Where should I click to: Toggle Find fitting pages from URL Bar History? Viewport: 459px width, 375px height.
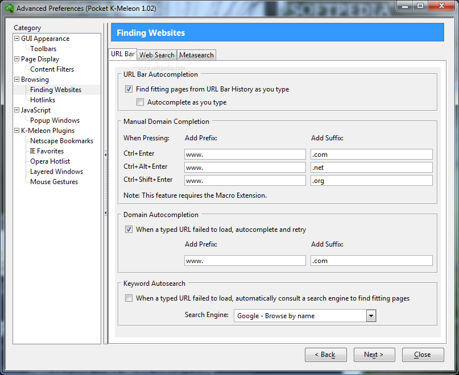129,89
